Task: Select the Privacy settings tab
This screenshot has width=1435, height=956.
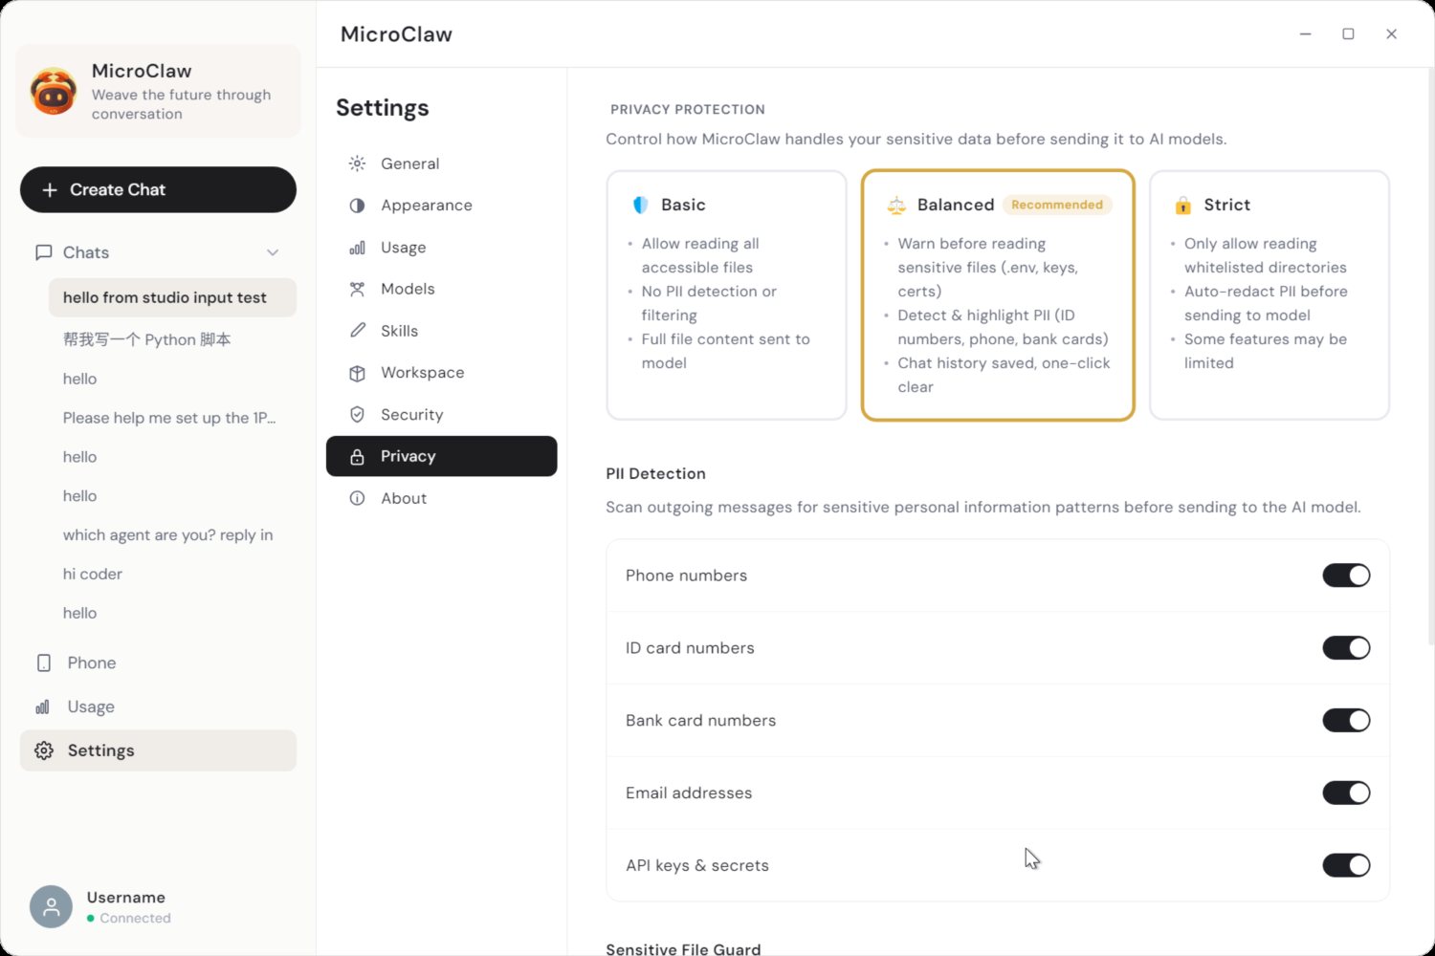Action: click(441, 456)
